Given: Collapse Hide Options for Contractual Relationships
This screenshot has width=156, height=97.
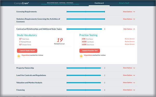Looking at the screenshot, I should tap(129, 29).
